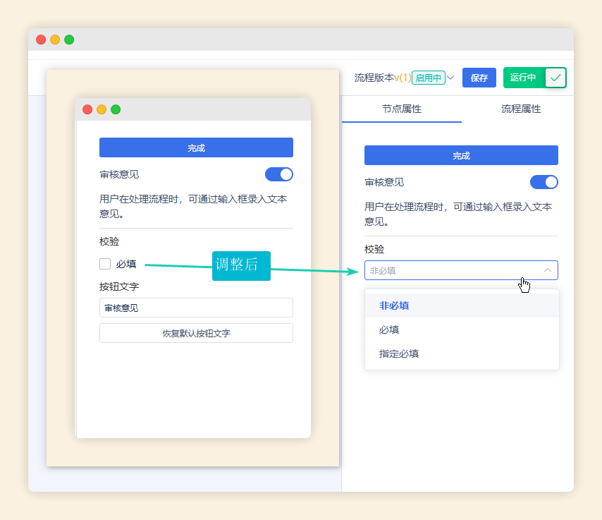This screenshot has height=520, width=602.
Task: Click the checkmark icon beside 运行中
Action: pyautogui.click(x=555, y=78)
